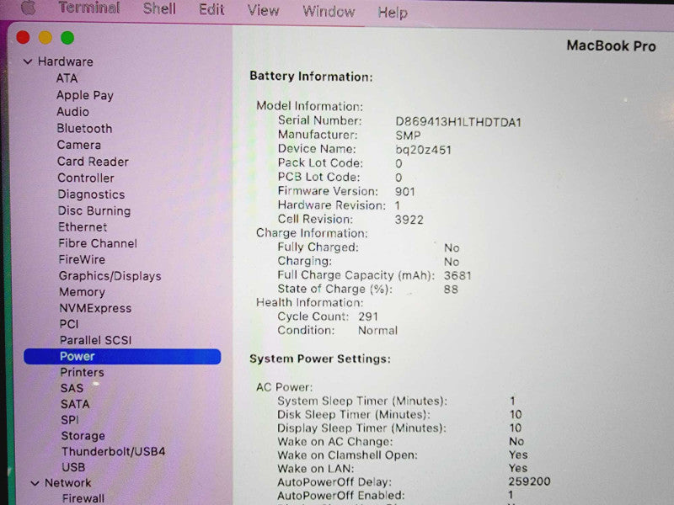The image size is (674, 505).
Task: Select the highlighted Power item
Action: 122,356
